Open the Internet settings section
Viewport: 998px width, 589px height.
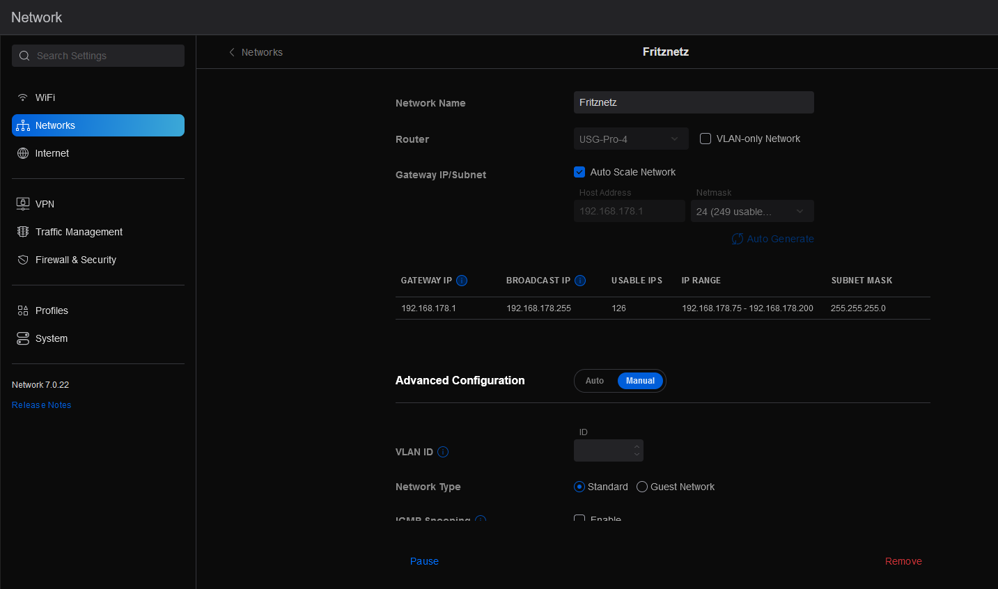(x=98, y=153)
